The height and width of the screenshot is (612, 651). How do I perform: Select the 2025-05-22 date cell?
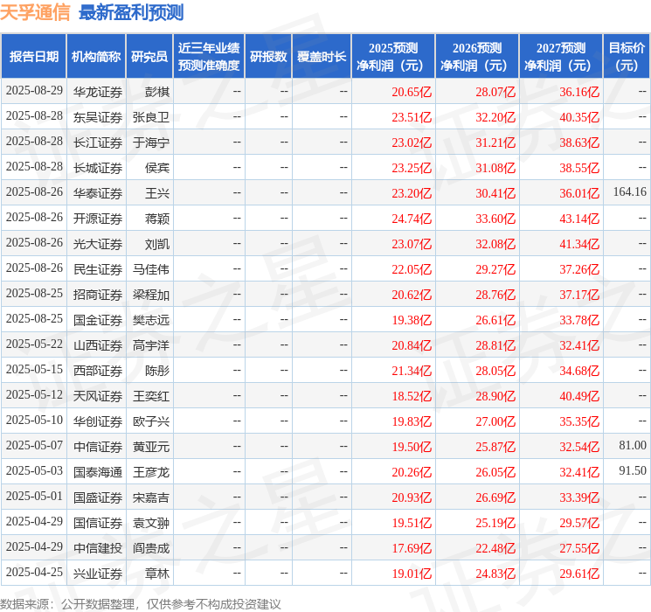[34, 344]
